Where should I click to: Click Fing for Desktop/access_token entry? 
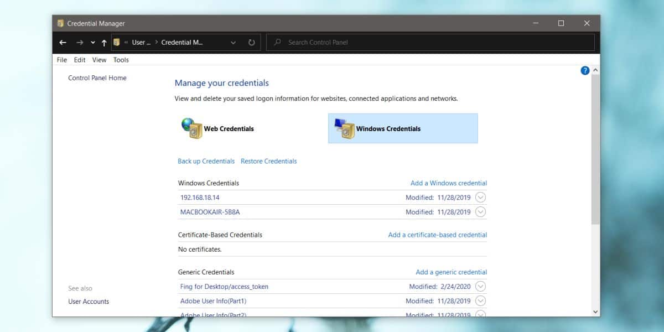(x=224, y=287)
